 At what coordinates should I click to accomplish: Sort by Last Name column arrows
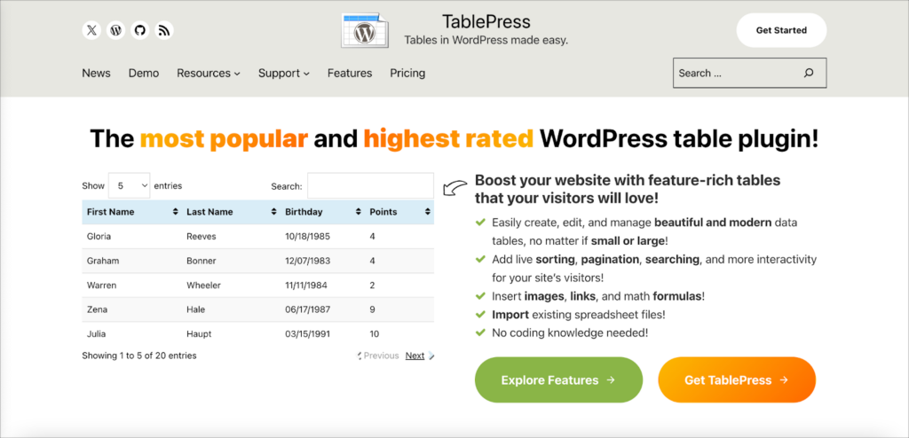click(x=273, y=212)
